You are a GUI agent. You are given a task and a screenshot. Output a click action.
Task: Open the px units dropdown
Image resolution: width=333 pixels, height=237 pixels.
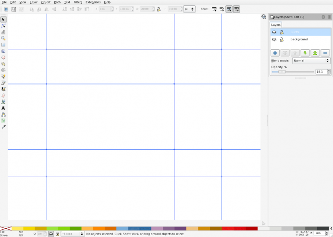(x=189, y=9)
